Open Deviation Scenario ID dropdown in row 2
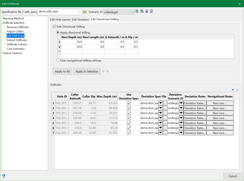244x181 pixels. 181,108
